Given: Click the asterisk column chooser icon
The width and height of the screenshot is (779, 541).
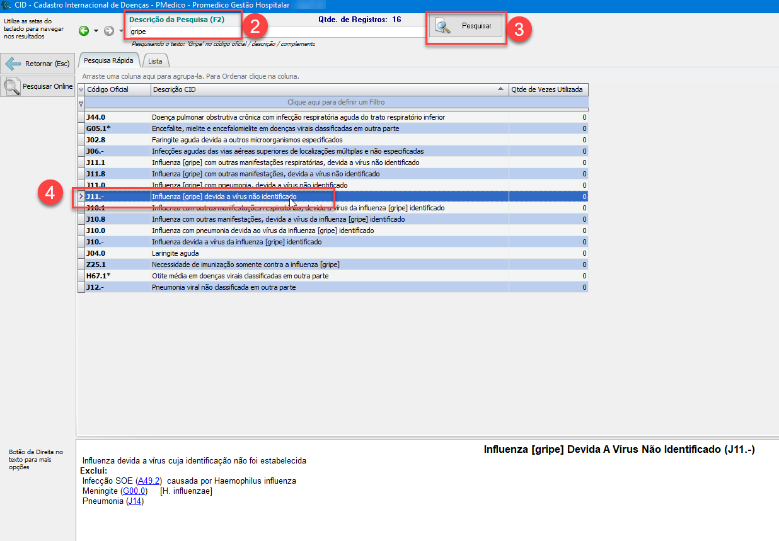Looking at the screenshot, I should pos(81,89).
